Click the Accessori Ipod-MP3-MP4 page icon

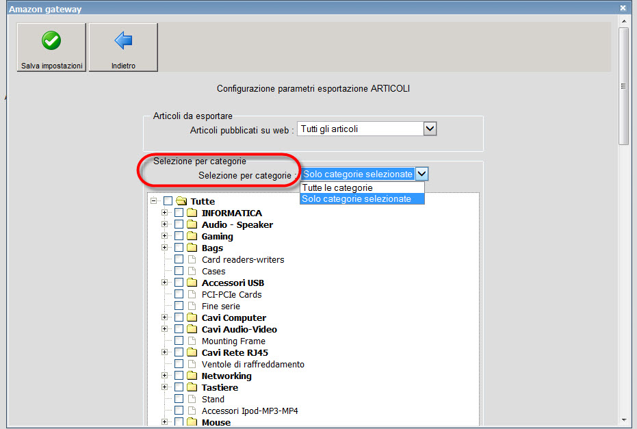pos(192,411)
